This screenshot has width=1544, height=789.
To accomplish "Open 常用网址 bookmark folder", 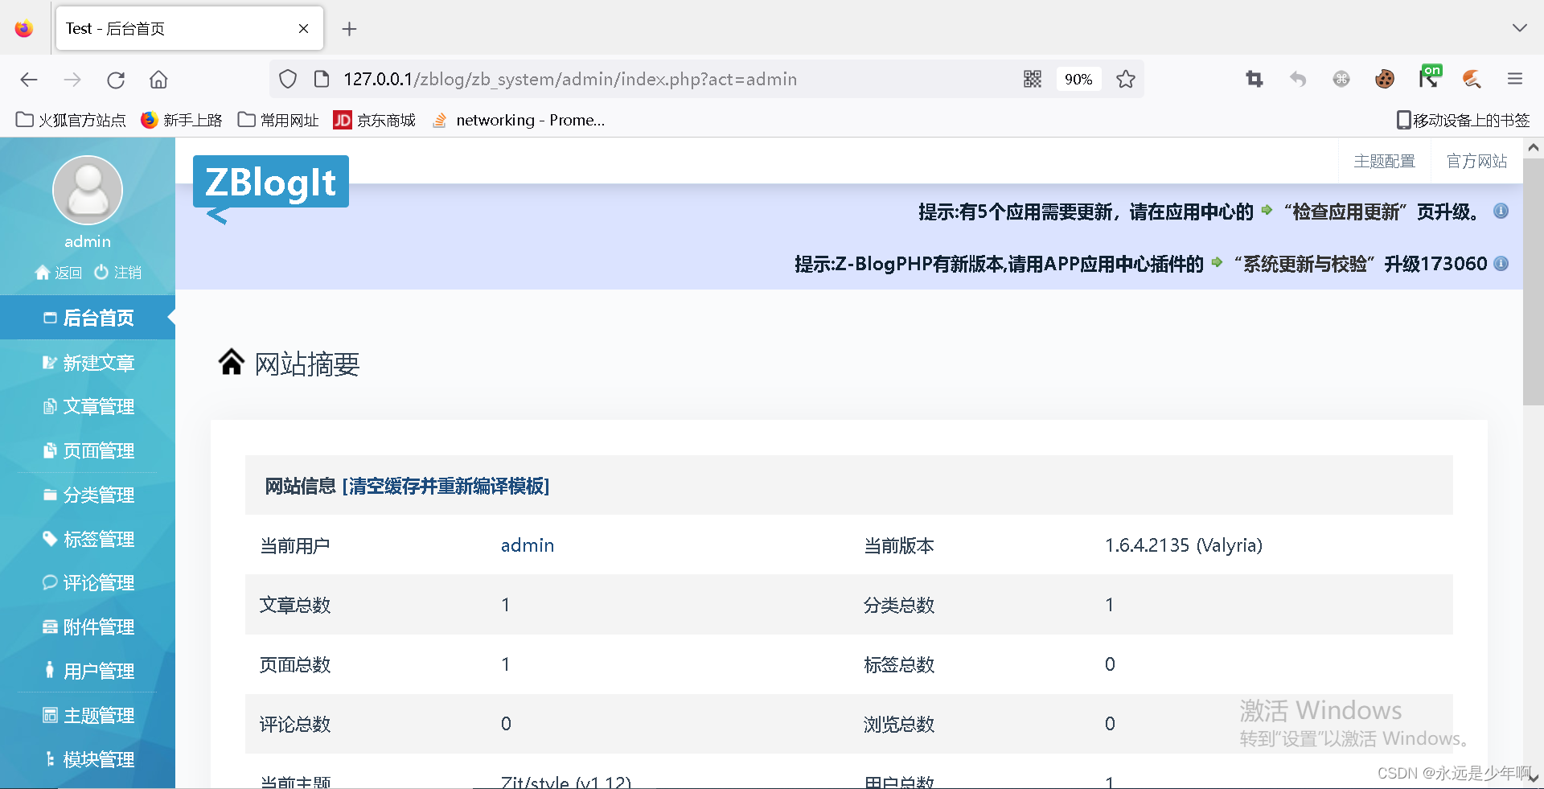I will pyautogui.click(x=278, y=120).
